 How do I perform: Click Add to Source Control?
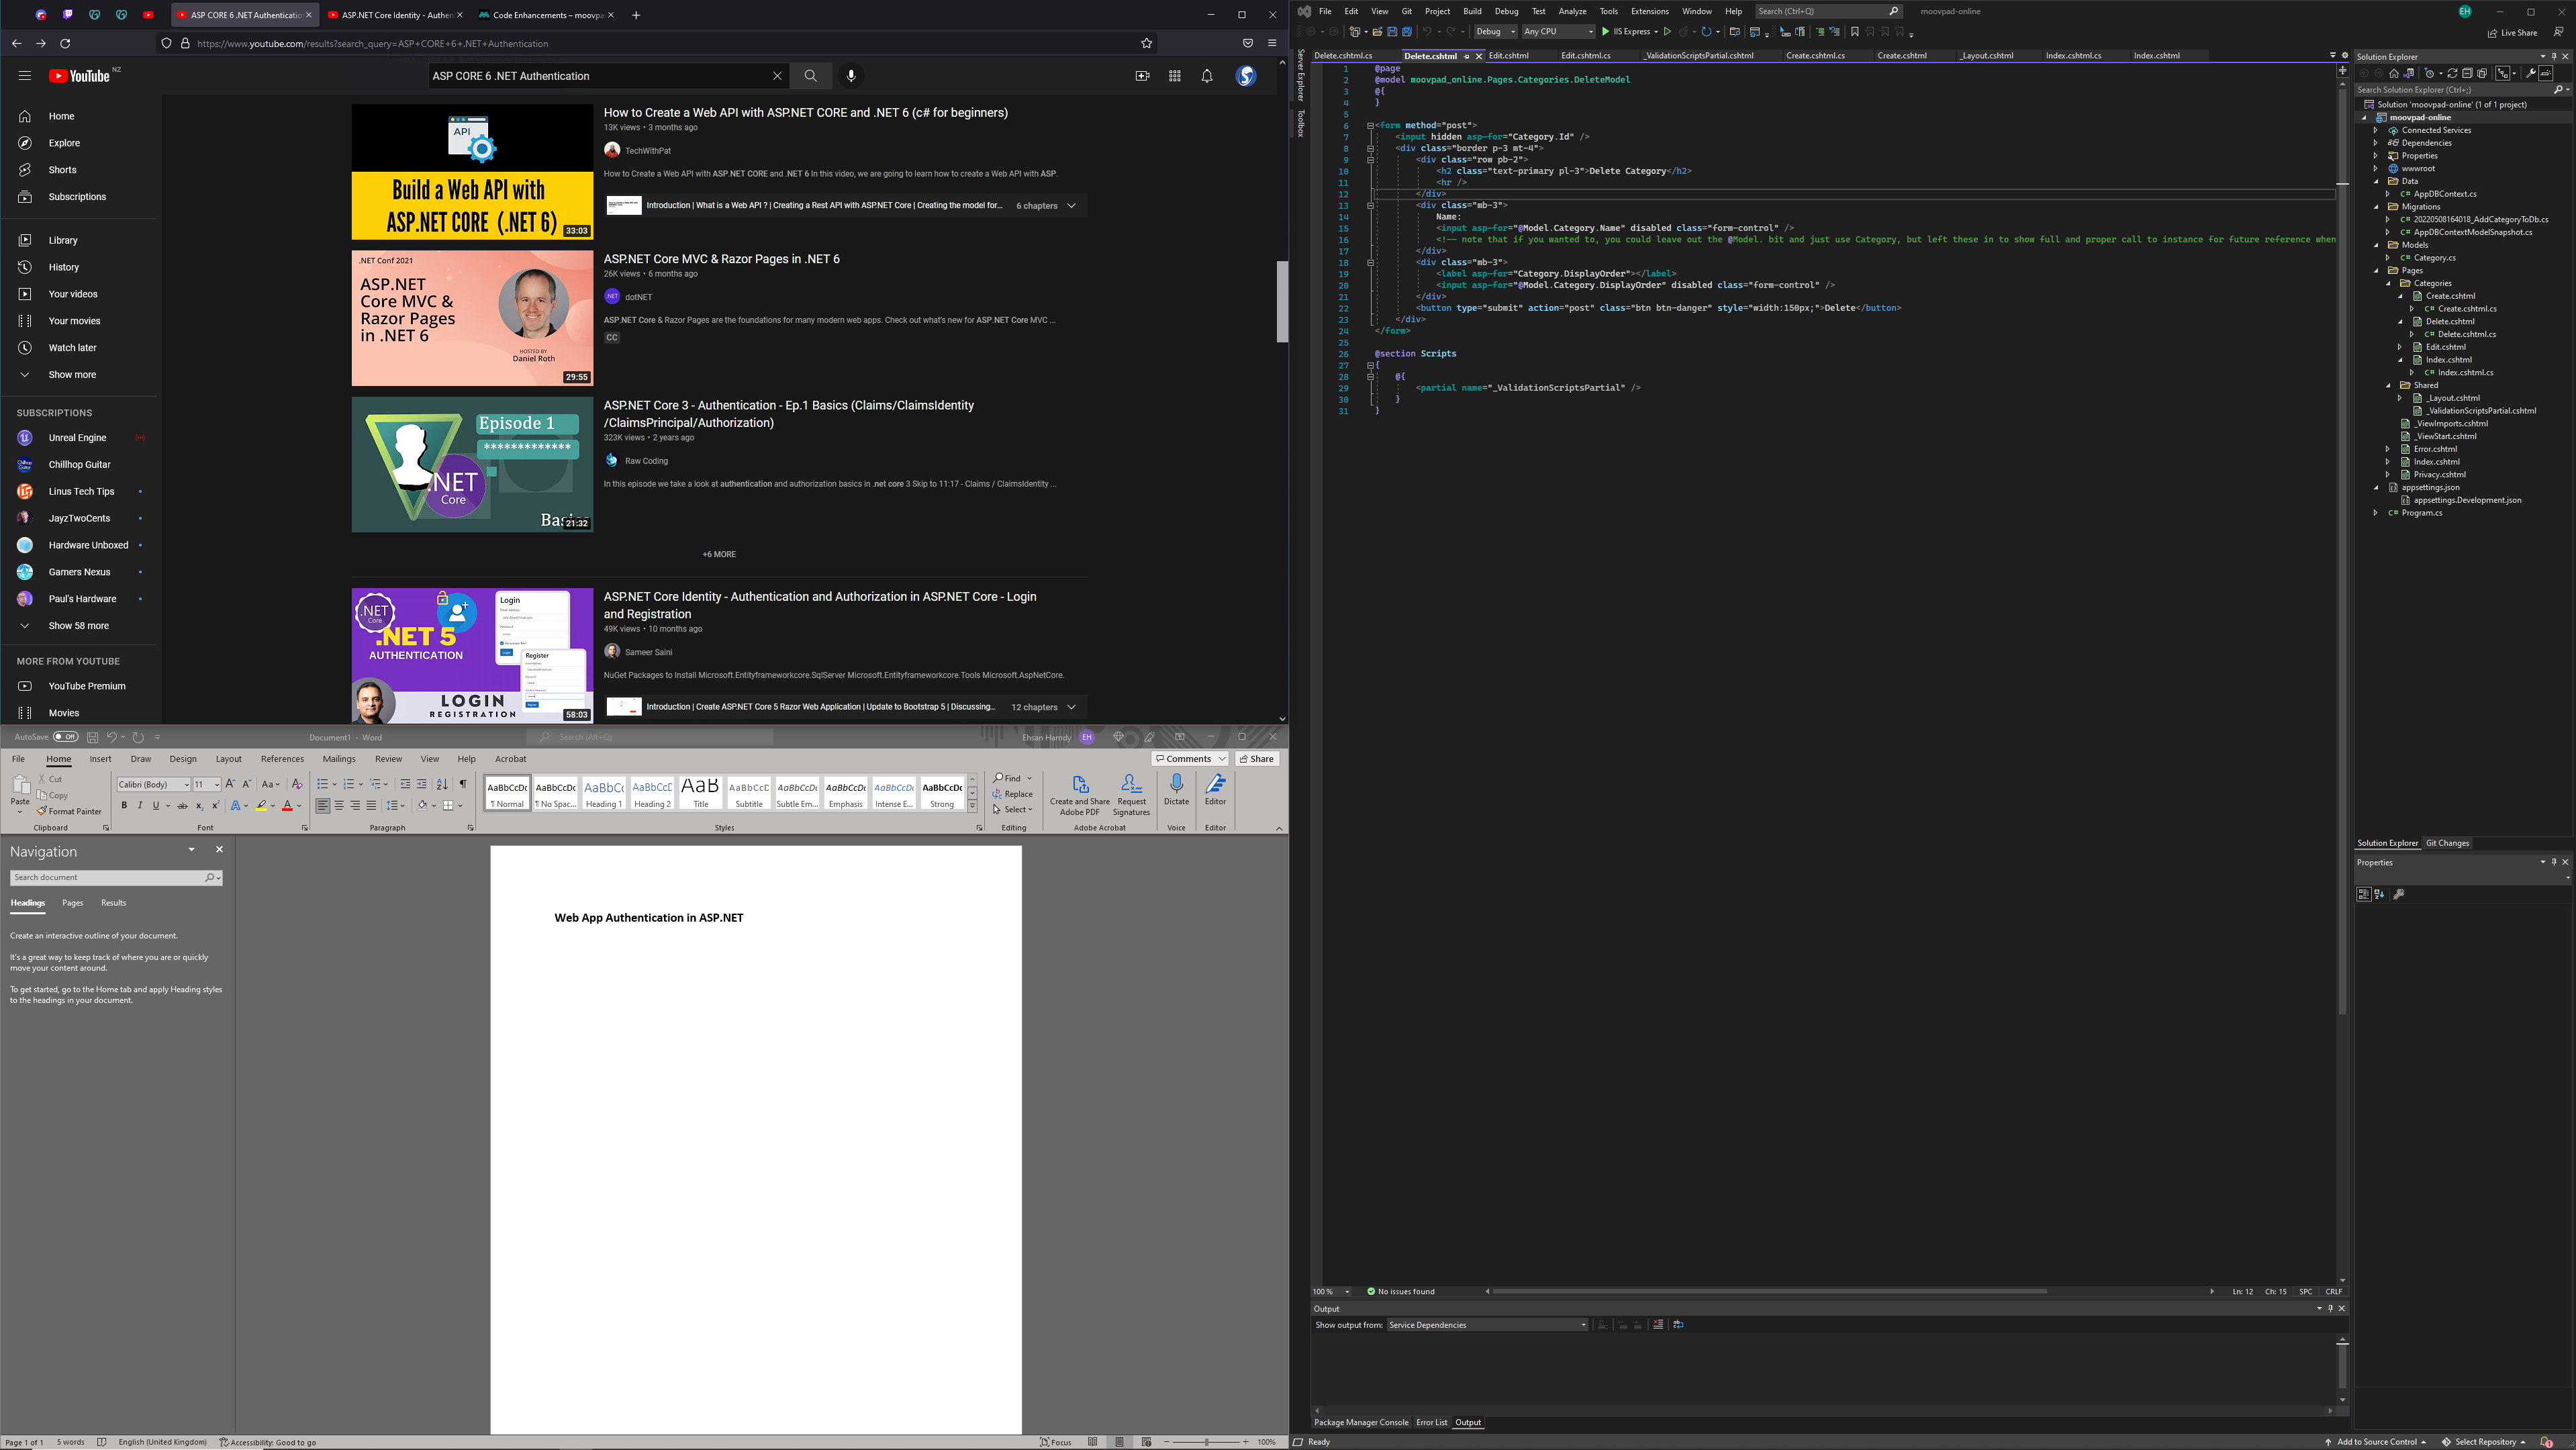coord(2376,1442)
